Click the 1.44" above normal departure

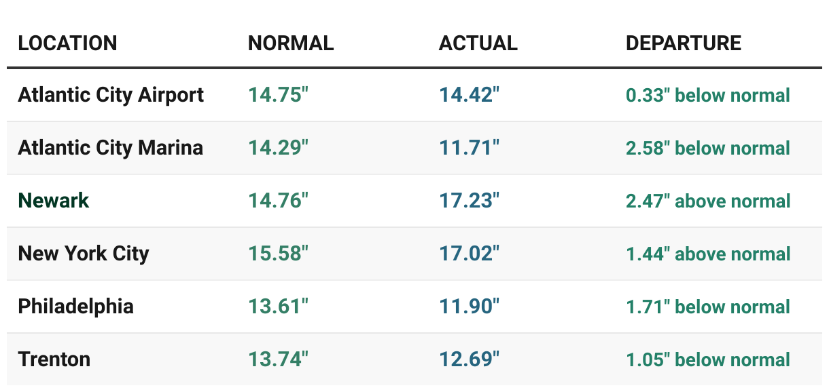click(x=708, y=254)
